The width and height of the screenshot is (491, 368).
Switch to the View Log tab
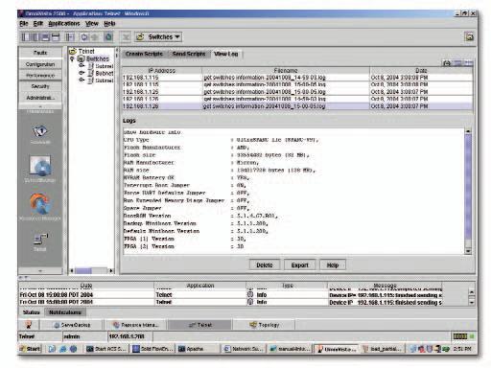(226, 54)
